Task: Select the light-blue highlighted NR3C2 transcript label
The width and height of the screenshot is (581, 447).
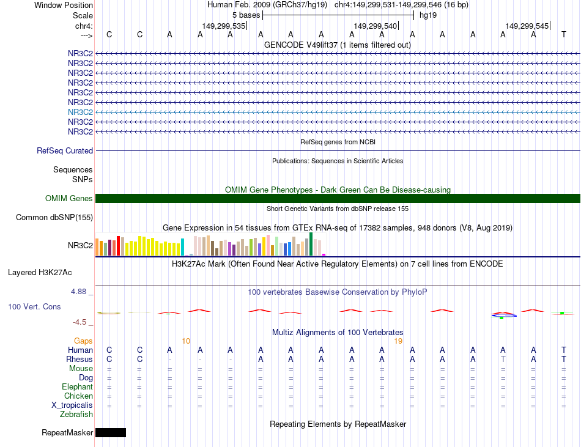Action: pos(80,113)
